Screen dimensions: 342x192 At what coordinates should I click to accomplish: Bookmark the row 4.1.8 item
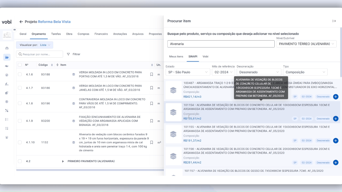pyautogui.click(x=151, y=103)
